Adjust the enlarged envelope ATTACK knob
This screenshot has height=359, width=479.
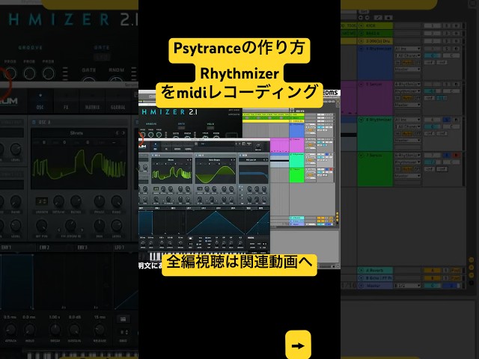pos(10,330)
